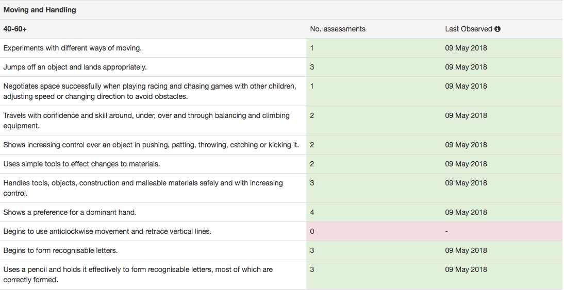
Task: Click the date for Uses simple tools row
Action: 466,164
